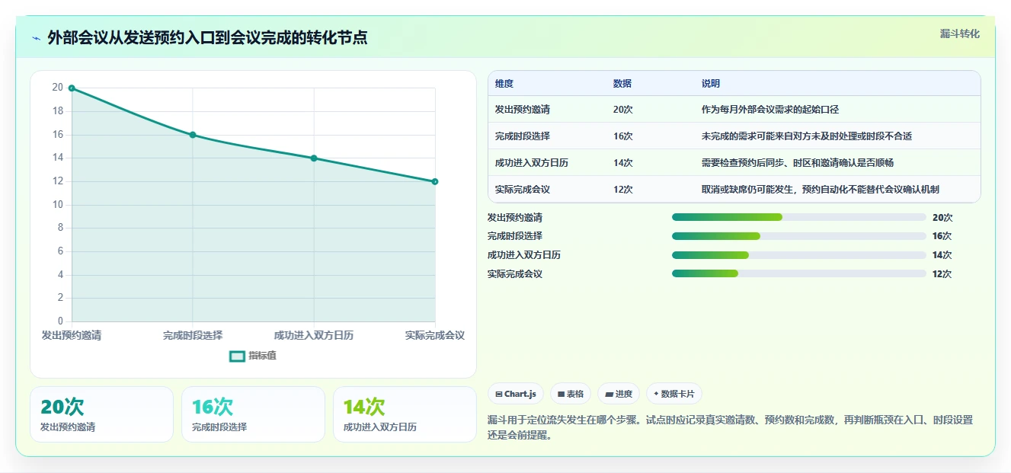Click the 发出预约邀请 x-axis label
This screenshot has height=473, width=1011.
[72, 335]
